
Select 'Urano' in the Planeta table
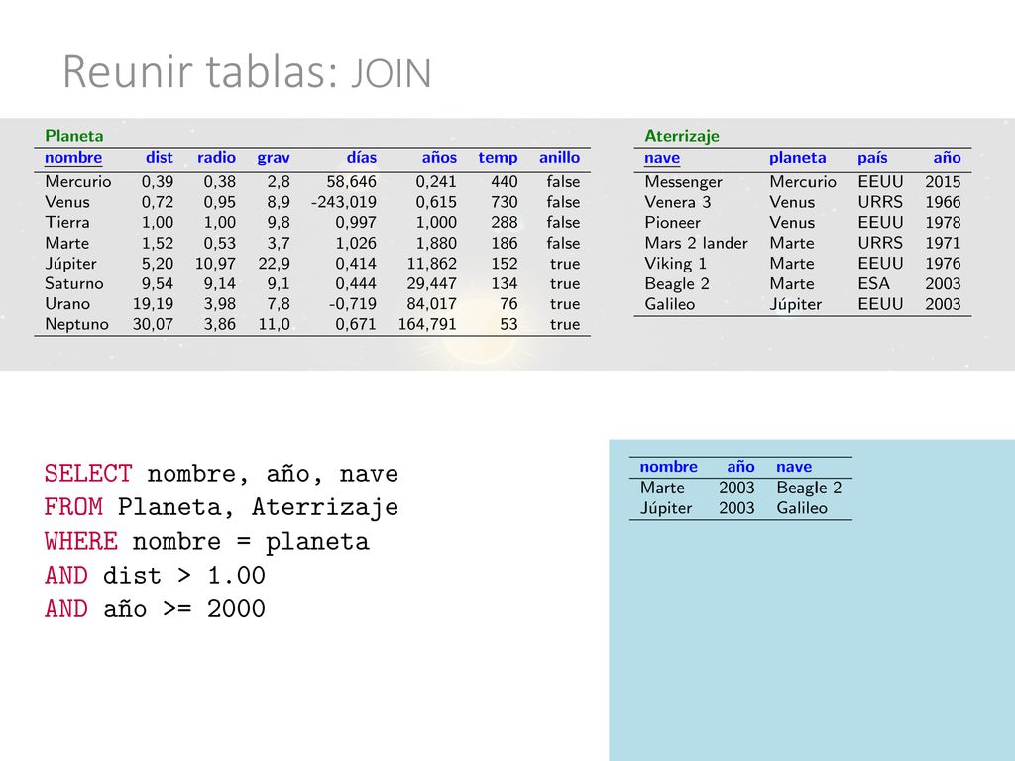click(x=67, y=303)
